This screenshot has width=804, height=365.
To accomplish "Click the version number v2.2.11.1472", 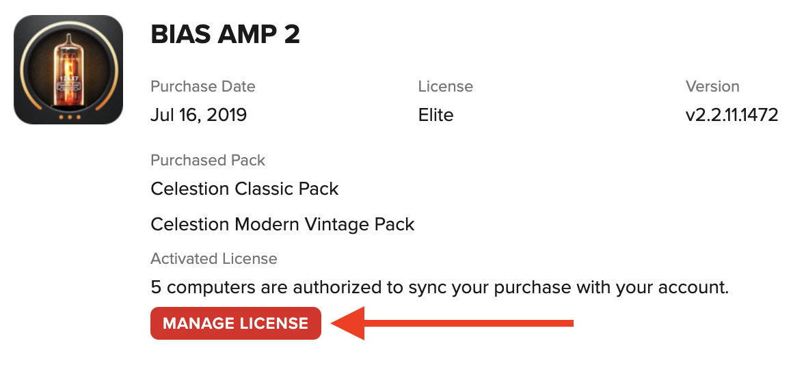I will click(732, 115).
